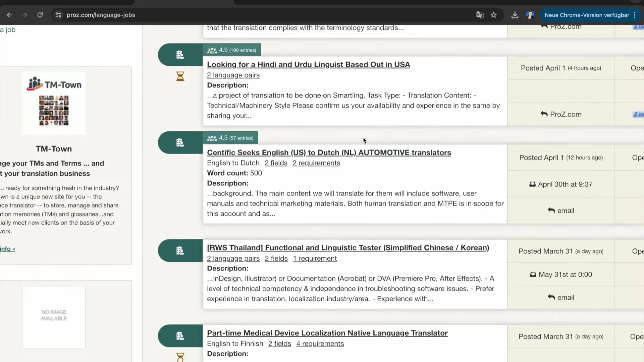
Task: Click the TM-Town logo thumbnail
Action: pos(54,103)
